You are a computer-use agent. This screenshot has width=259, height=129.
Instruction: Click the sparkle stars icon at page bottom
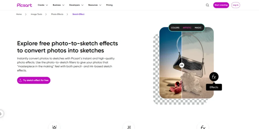(x=54, y=127)
